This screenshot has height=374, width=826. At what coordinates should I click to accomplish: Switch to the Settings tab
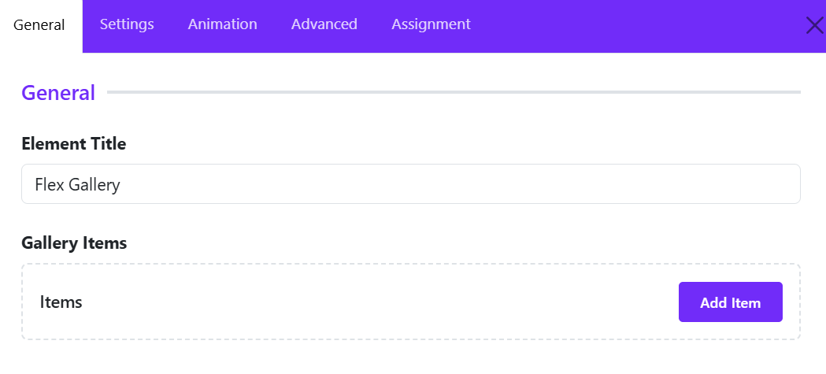[x=127, y=24]
